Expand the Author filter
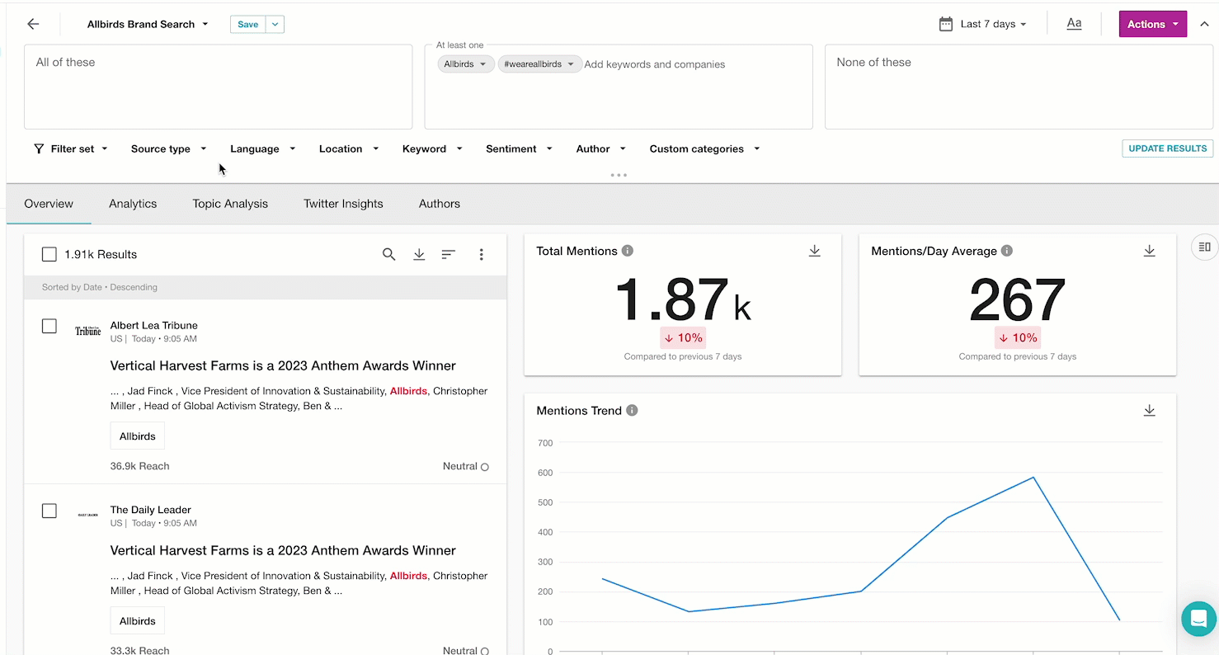 point(601,148)
